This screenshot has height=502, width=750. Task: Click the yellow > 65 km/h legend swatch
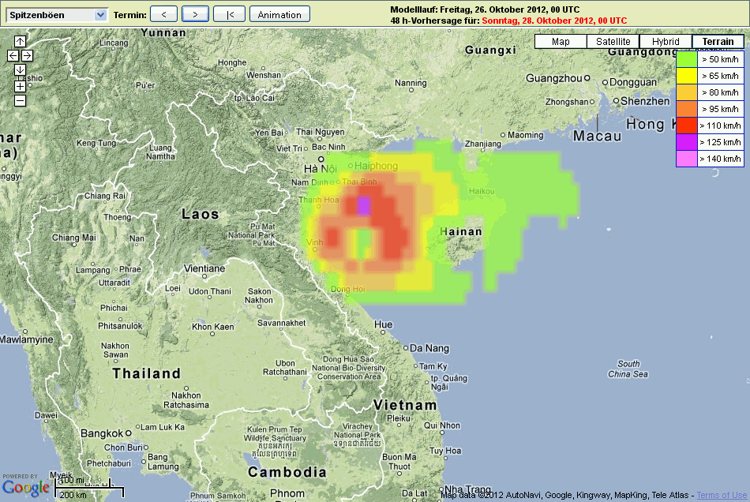tap(686, 76)
